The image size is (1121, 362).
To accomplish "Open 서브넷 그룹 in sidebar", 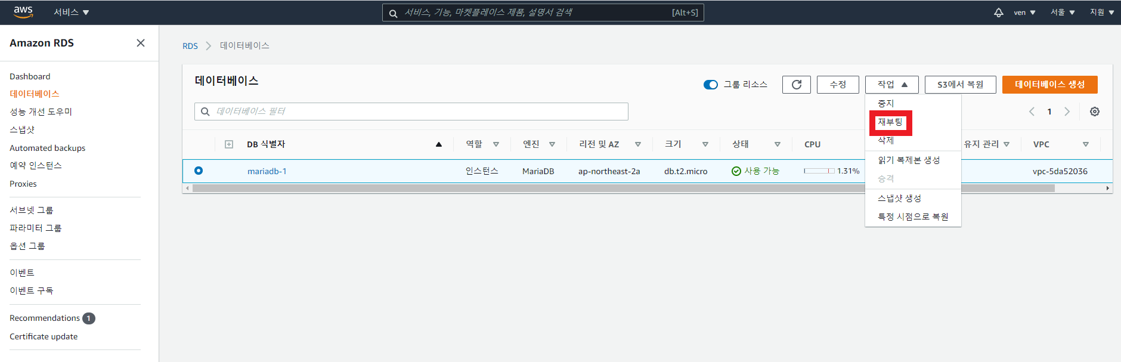I will [32, 211].
